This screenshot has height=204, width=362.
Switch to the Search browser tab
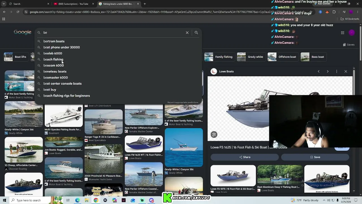pos(29,4)
